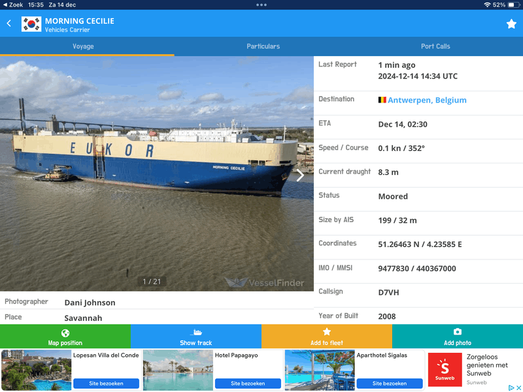Tap the Wi-Fi icon in status bar
523x392 pixels.
(x=487, y=5)
